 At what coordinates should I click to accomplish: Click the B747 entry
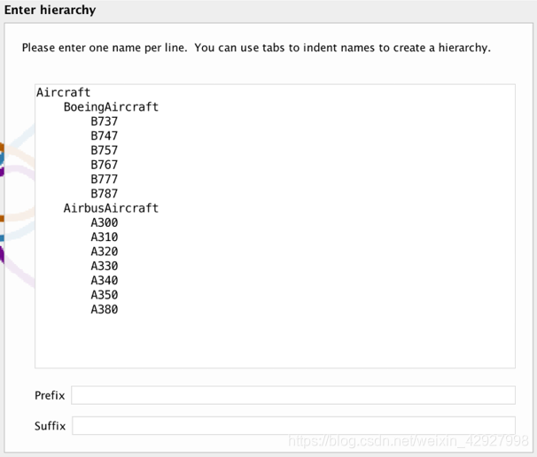pos(104,136)
